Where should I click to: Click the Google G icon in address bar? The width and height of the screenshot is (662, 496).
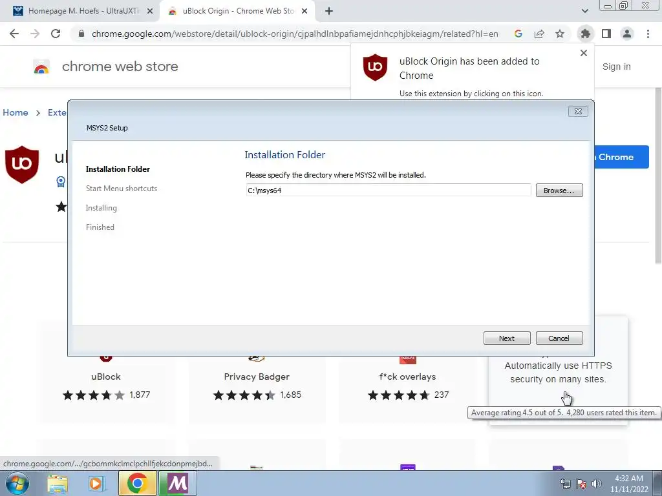518,34
